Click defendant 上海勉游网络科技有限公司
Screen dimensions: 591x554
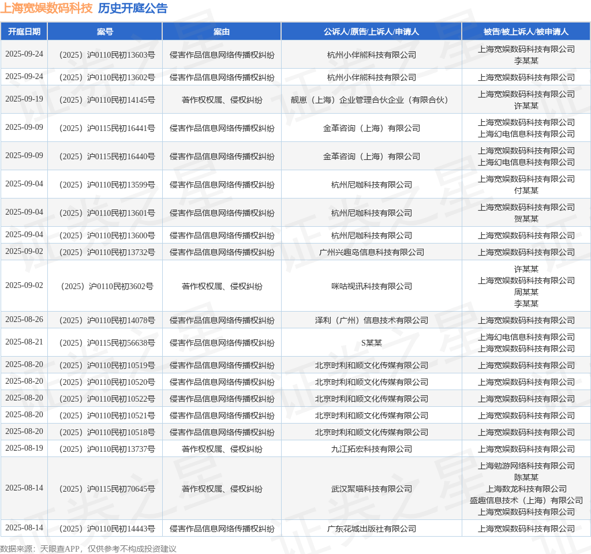tap(526, 466)
